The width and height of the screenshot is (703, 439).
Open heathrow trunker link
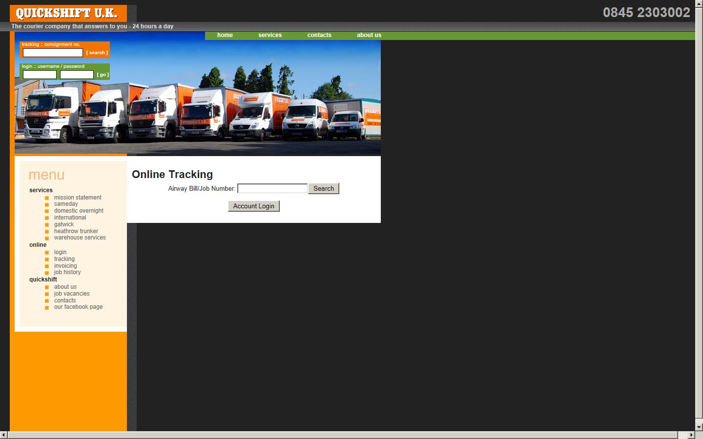[x=76, y=231]
